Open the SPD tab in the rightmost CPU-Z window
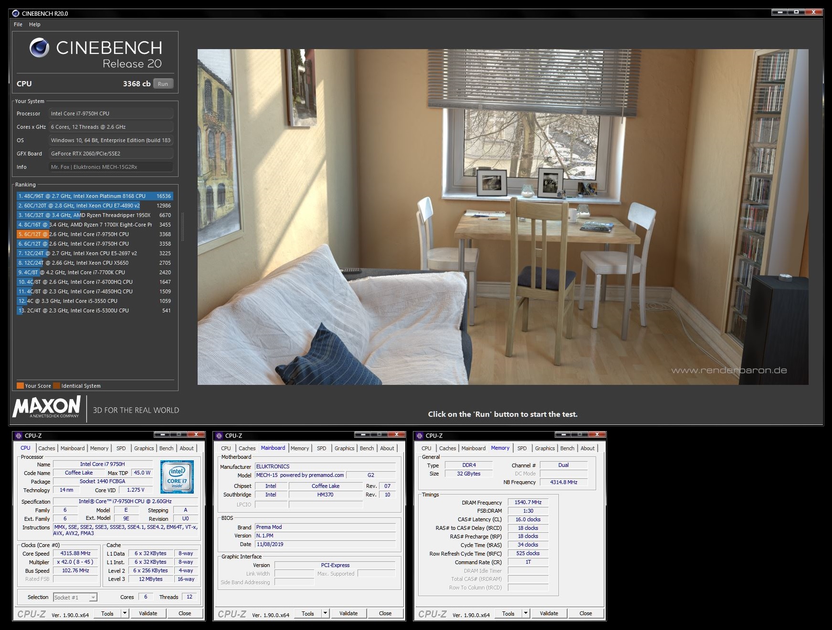This screenshot has width=832, height=630. tap(522, 448)
